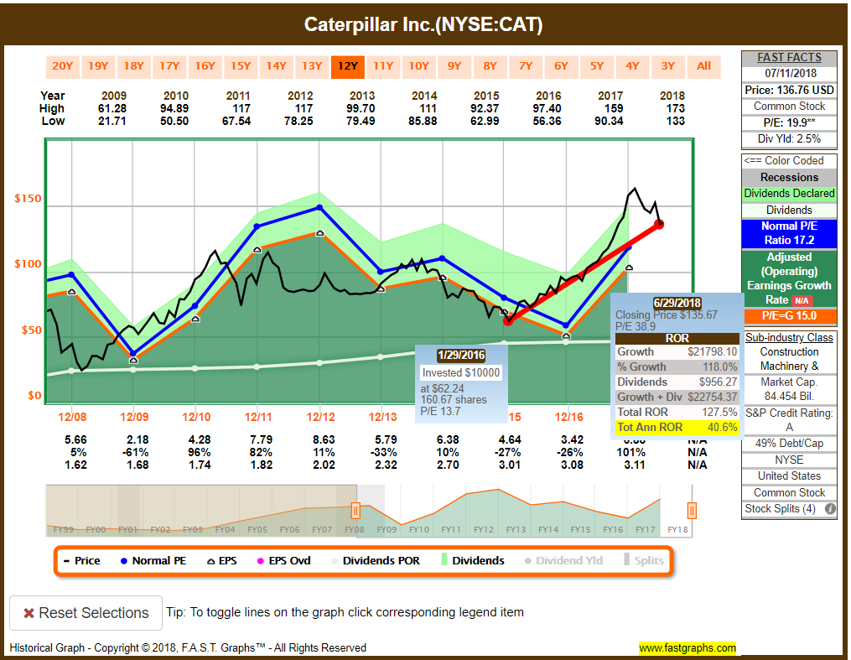Click the 12/12 Normal PE blue point
851x660 pixels.
(319, 207)
